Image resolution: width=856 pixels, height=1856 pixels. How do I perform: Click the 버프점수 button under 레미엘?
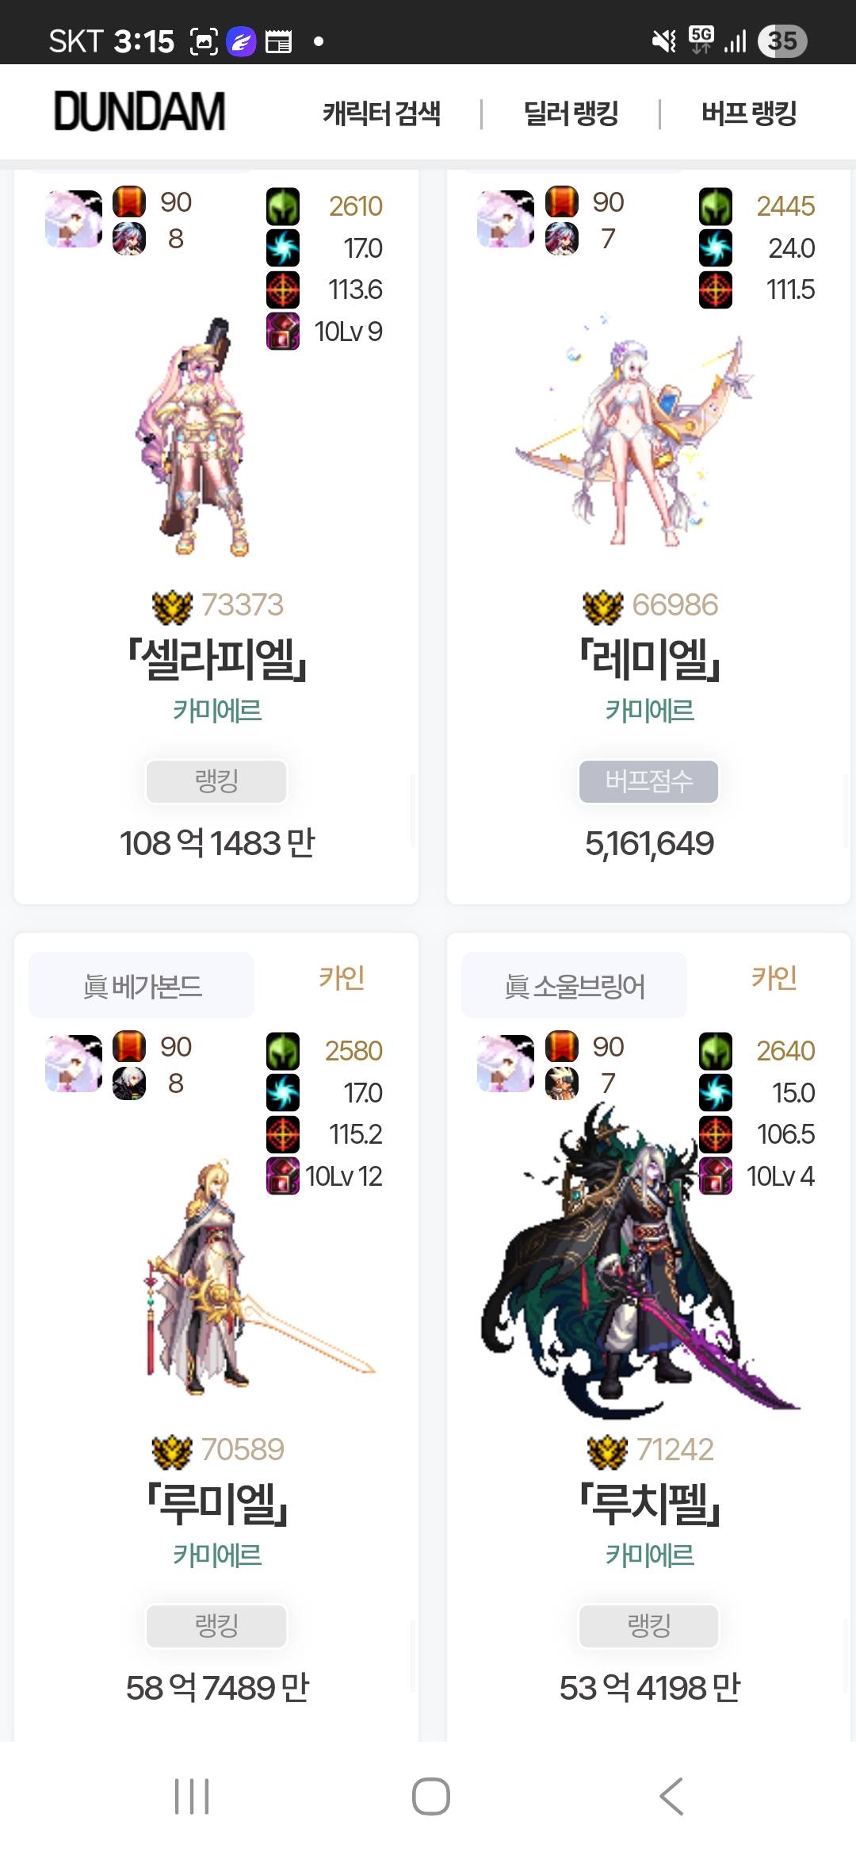(649, 781)
